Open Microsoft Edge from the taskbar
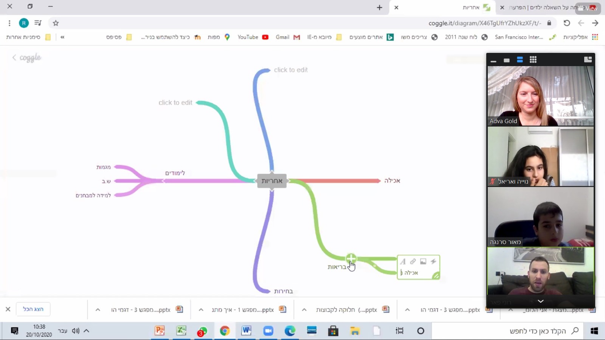 [290, 331]
